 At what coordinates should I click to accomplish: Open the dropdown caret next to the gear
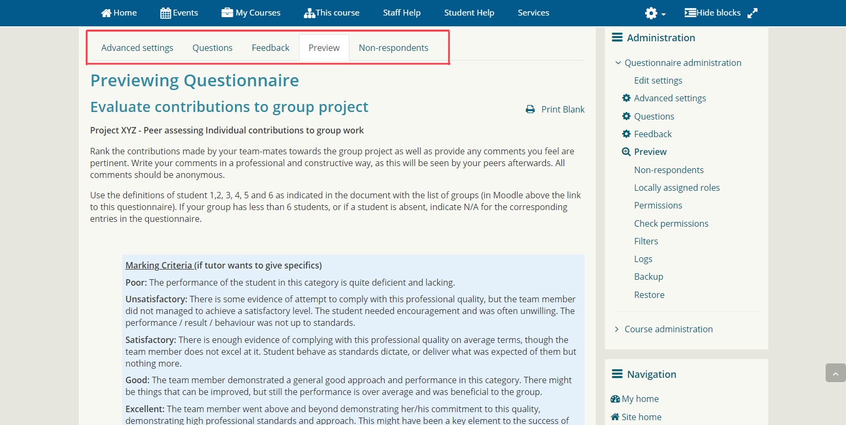[x=663, y=14]
